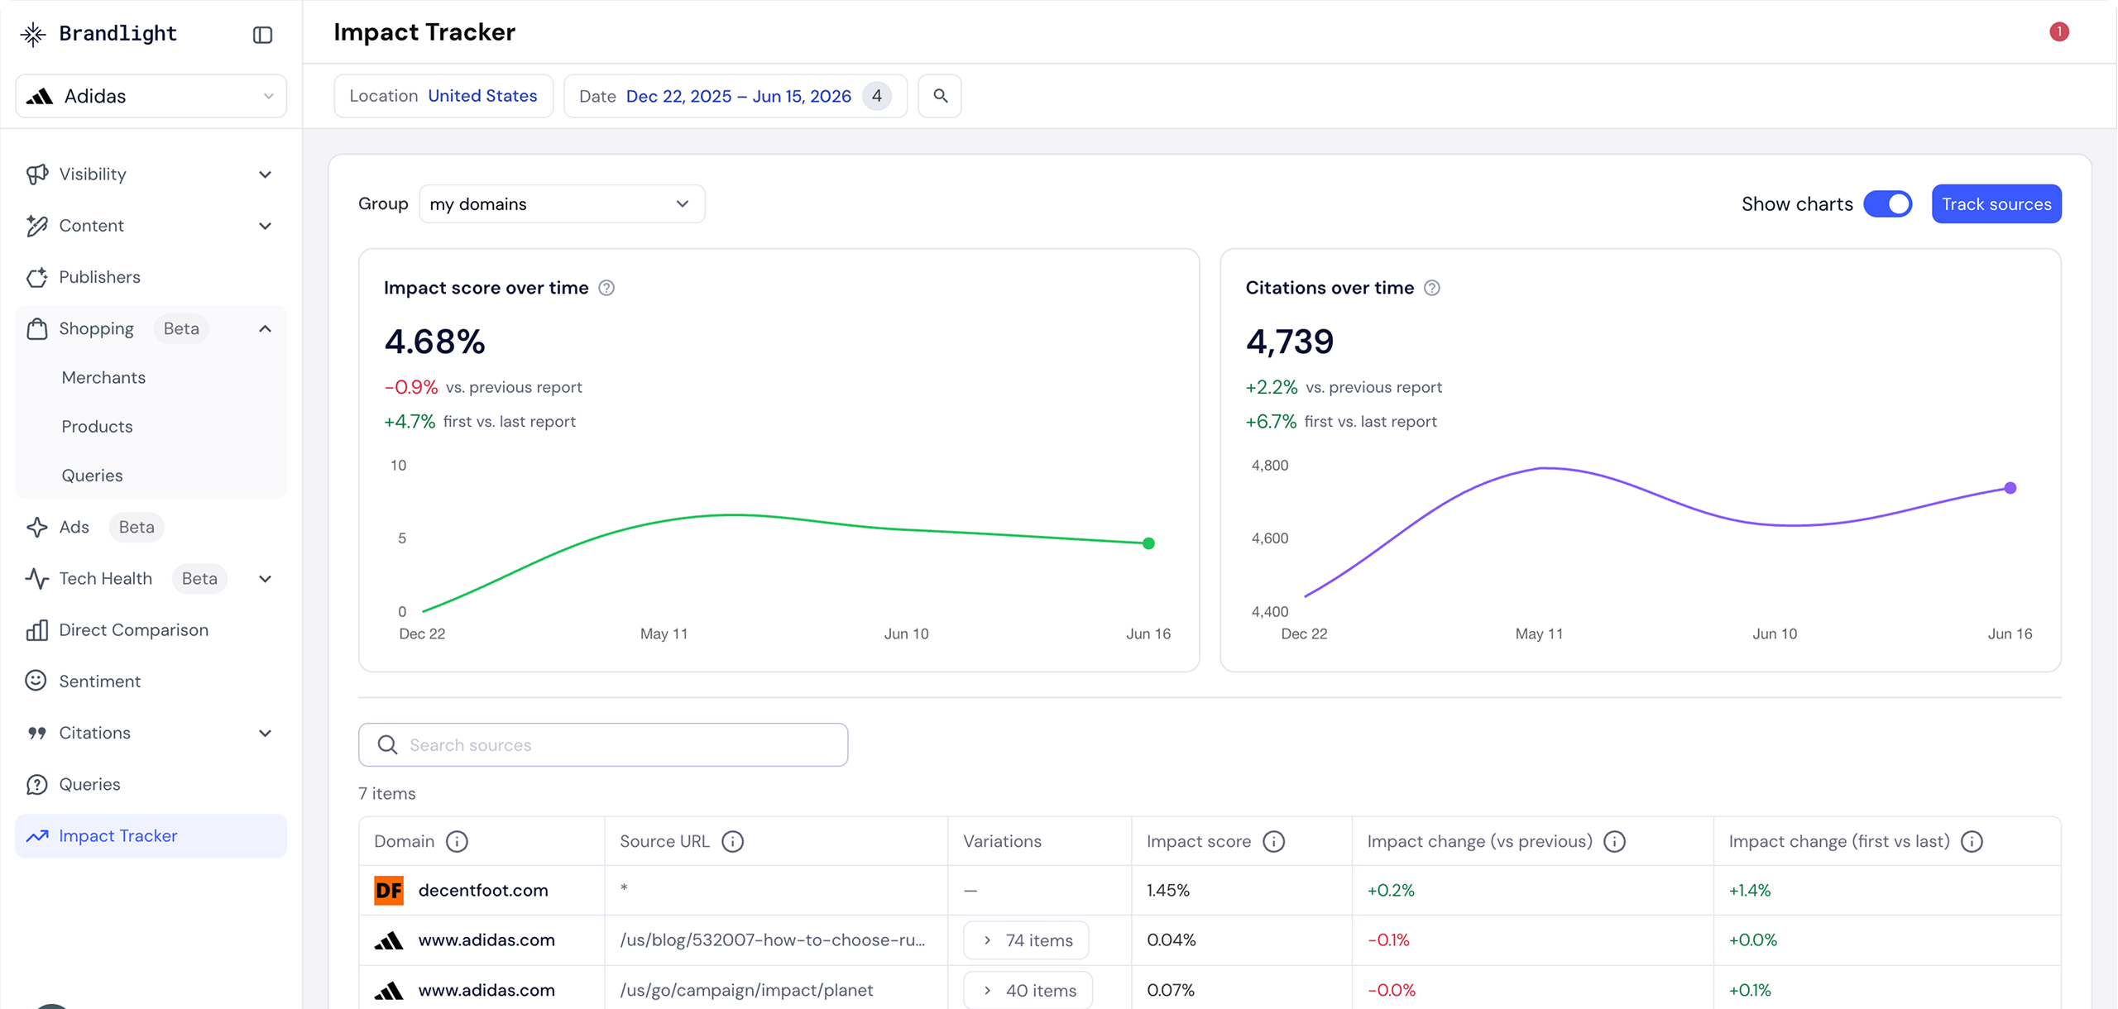This screenshot has width=2118, height=1009.
Task: Expand the Content menu chevron
Action: [x=265, y=226]
